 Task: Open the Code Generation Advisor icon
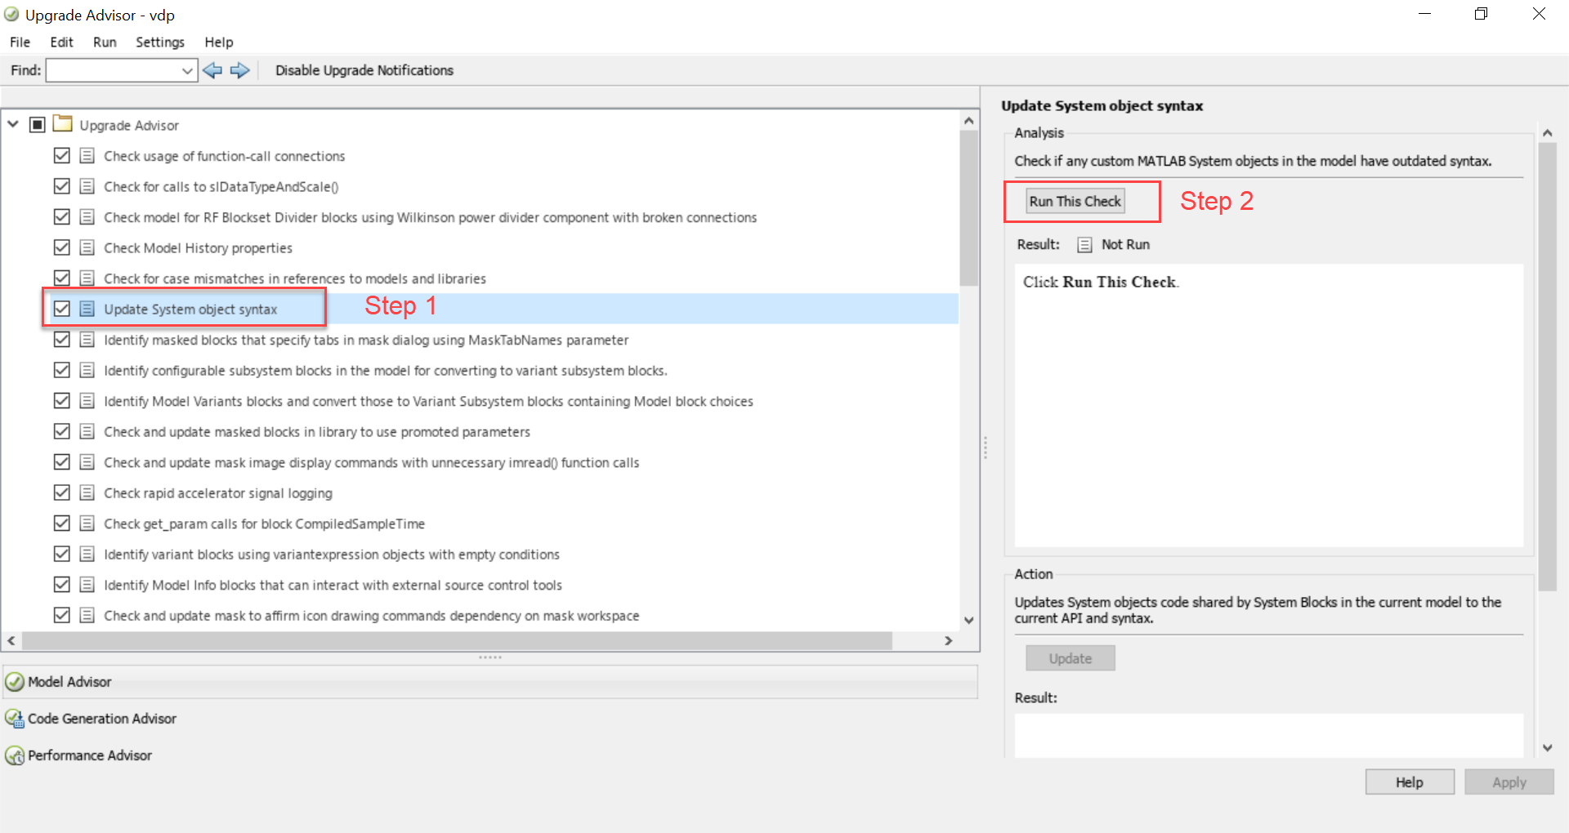click(x=15, y=719)
